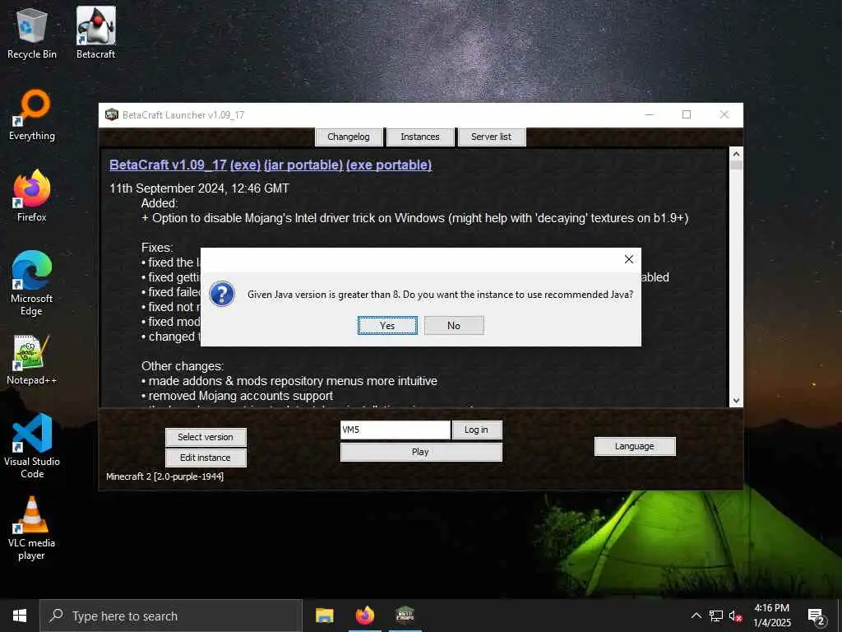Click the Select version button

tap(206, 437)
